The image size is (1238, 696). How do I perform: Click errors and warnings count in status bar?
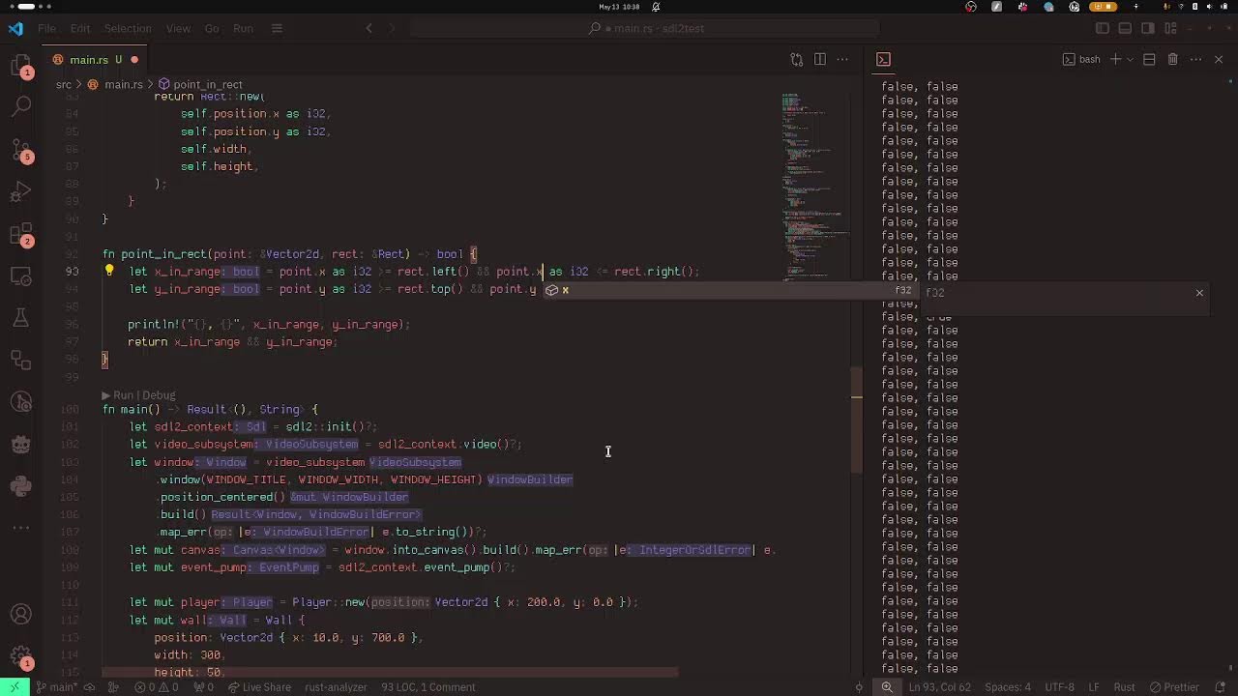tap(156, 687)
